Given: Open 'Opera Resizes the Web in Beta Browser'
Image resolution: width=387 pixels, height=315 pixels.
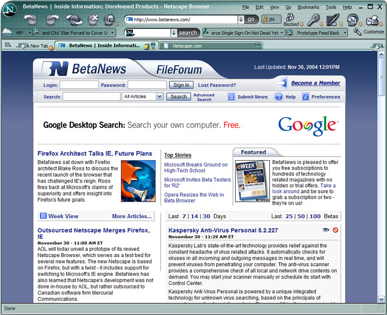Looking at the screenshot, I should (x=194, y=197).
